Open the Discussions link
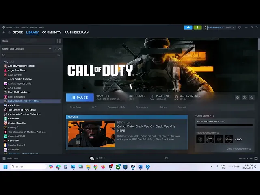The height and width of the screenshot is (195, 260). point(142,107)
